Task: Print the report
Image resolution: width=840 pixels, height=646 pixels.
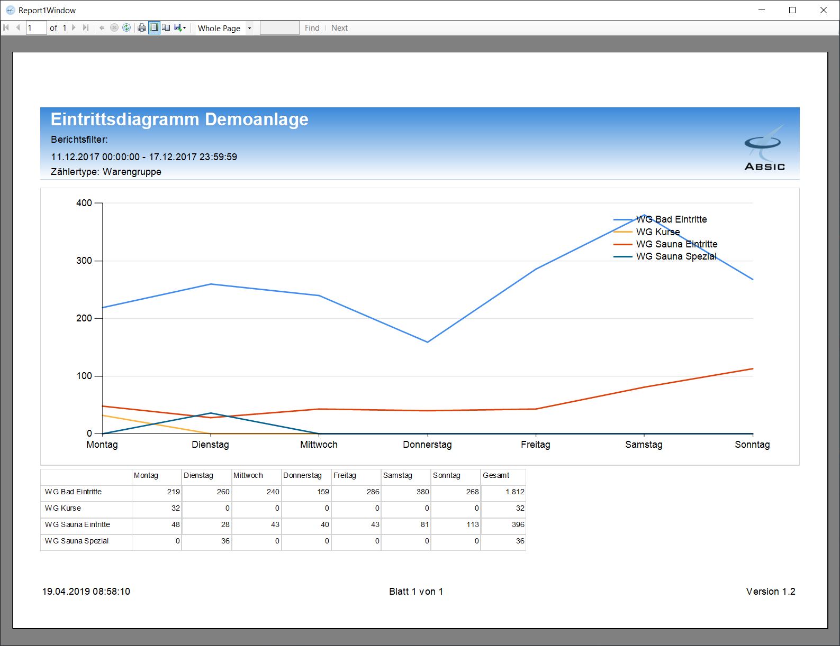Action: pyautogui.click(x=142, y=28)
